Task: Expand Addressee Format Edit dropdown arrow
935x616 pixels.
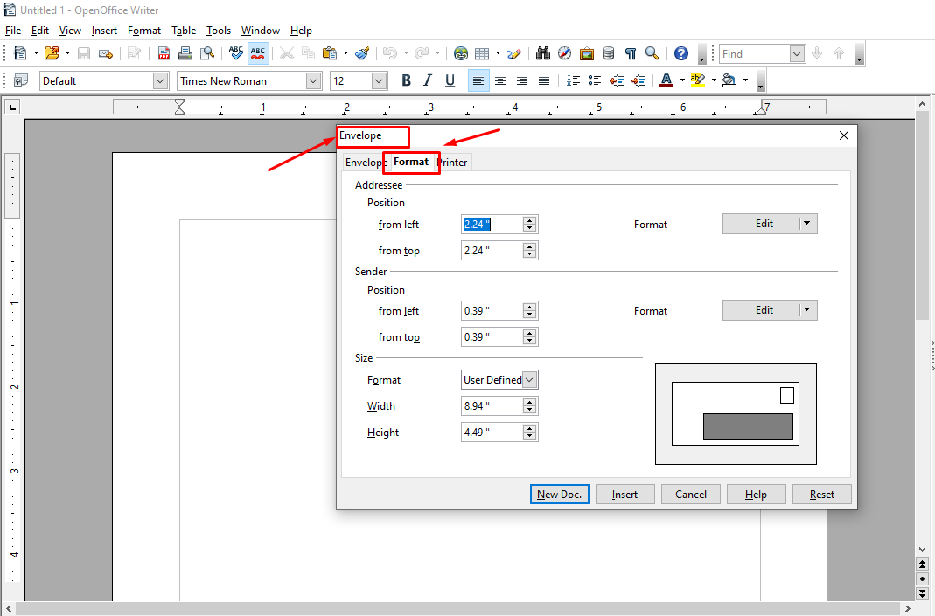Action: (x=807, y=224)
